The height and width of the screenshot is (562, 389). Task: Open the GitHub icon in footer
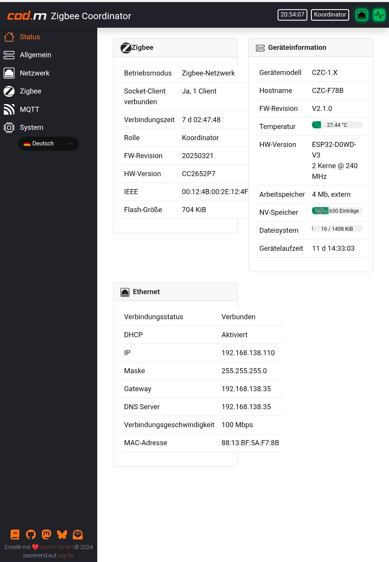tap(31, 534)
